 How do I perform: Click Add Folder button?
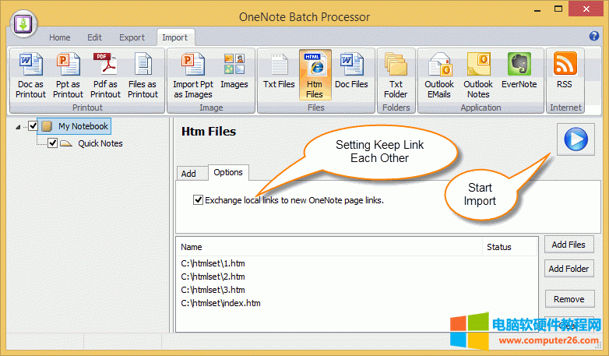coord(569,269)
